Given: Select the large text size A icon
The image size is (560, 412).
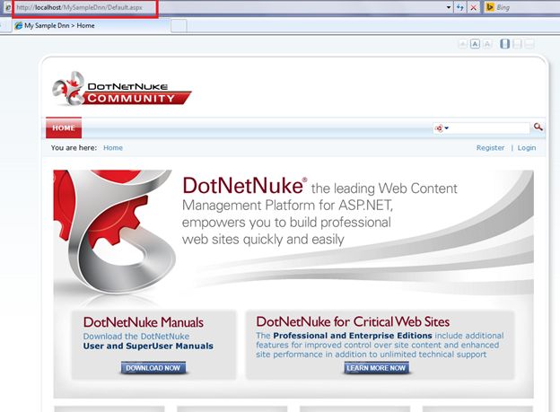Looking at the screenshot, I should pos(487,44).
